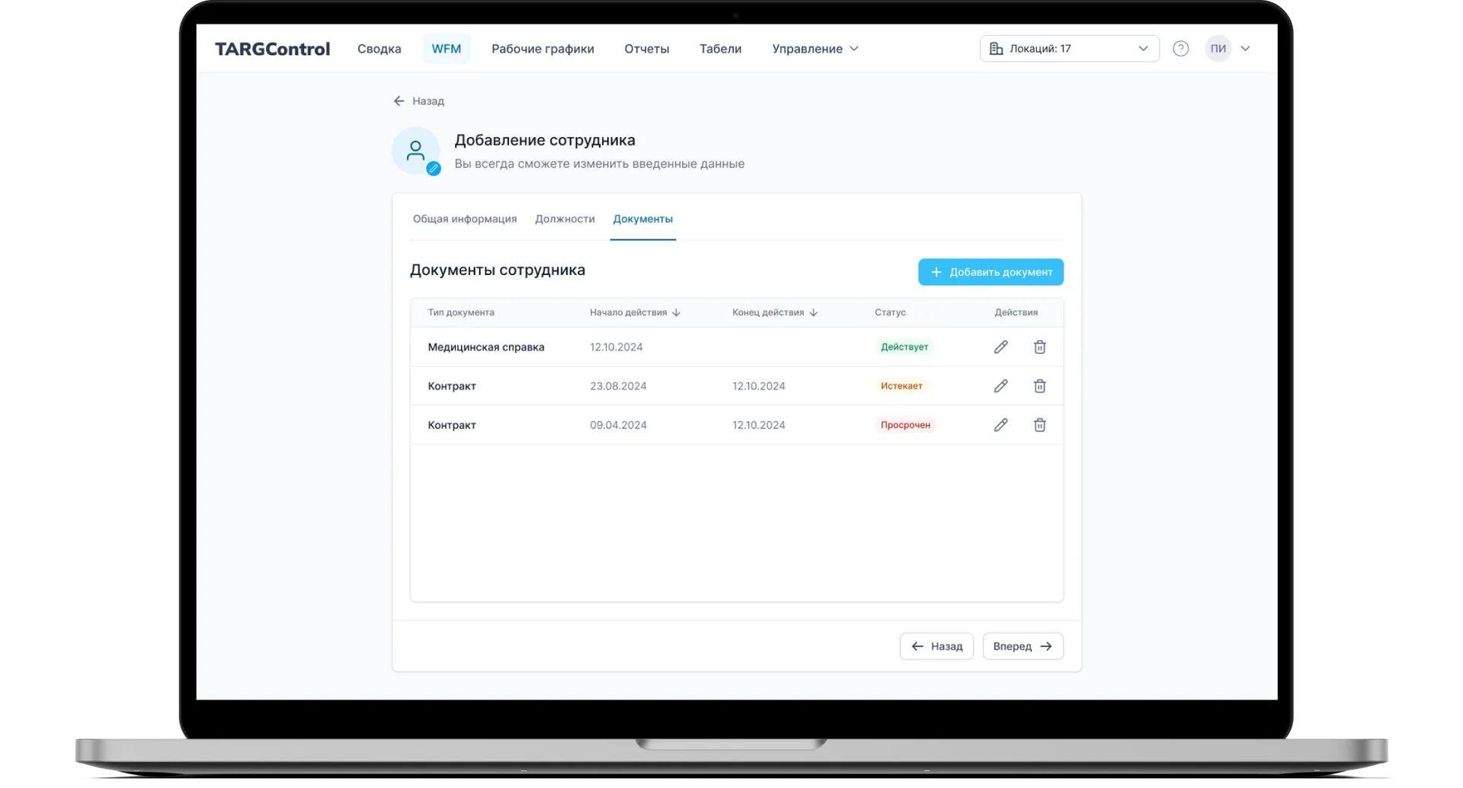Go to Рабочие графики
The image size is (1463, 788).
pyautogui.click(x=543, y=49)
